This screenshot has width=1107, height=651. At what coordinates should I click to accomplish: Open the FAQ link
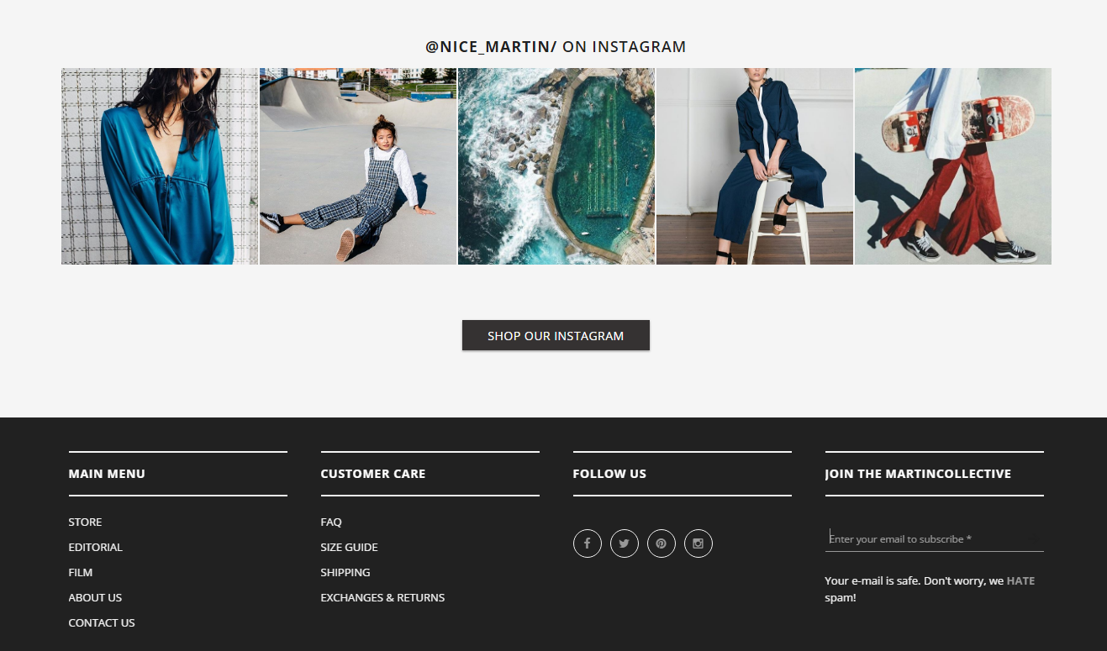(x=331, y=522)
